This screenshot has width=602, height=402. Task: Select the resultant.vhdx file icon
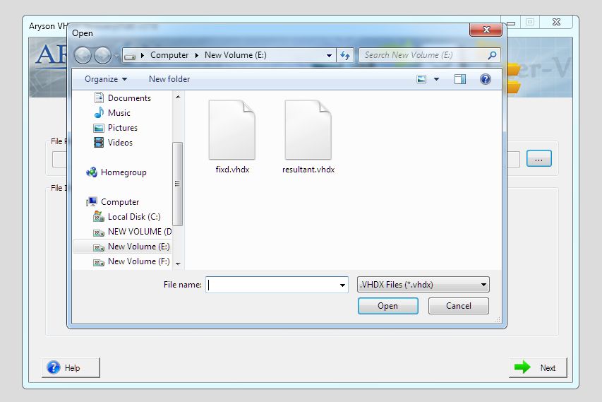(x=308, y=130)
